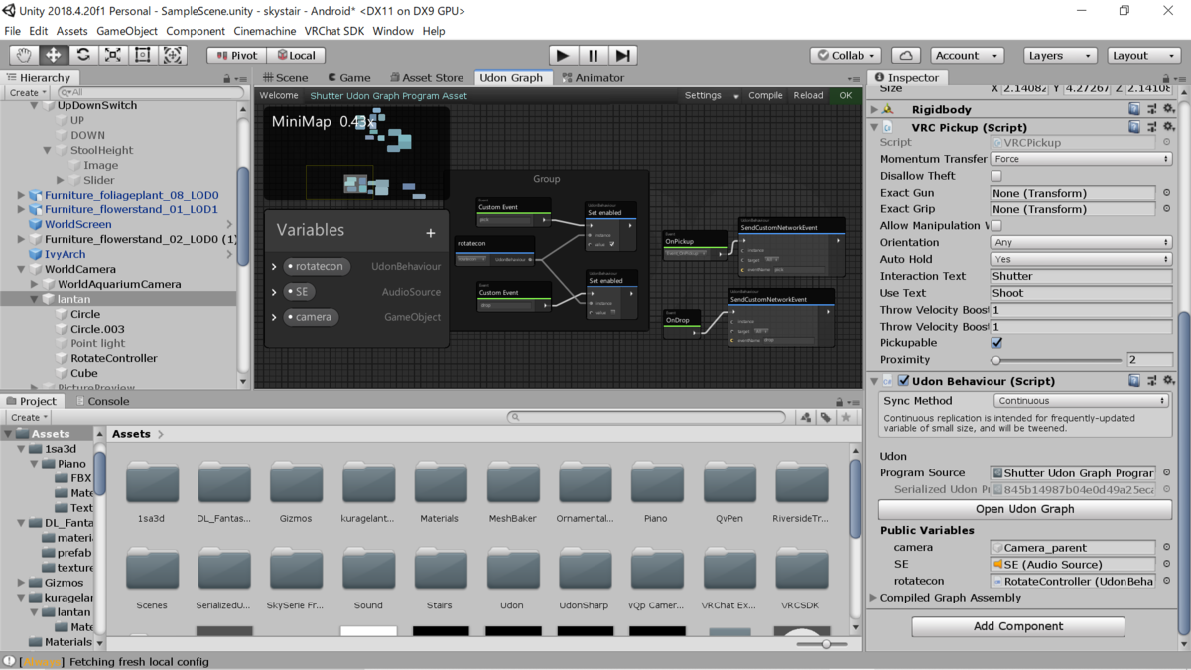Toggle Allow Manipulation checkbox
This screenshot has height=670, width=1191.
(x=996, y=226)
